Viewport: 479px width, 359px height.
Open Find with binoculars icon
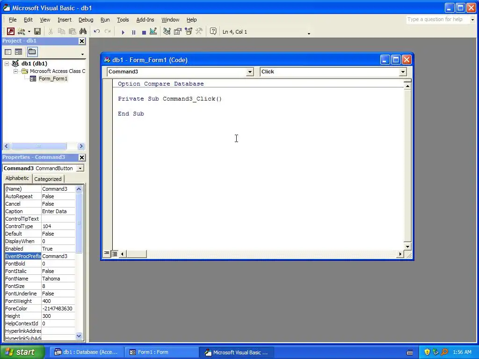coord(83,31)
